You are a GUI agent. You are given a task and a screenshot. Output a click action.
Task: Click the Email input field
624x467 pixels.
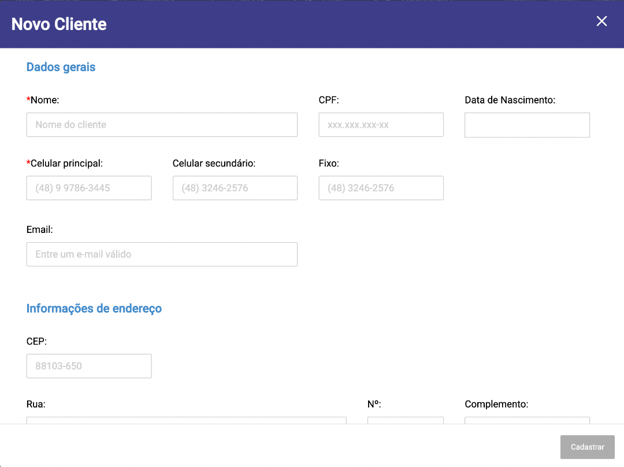point(162,254)
